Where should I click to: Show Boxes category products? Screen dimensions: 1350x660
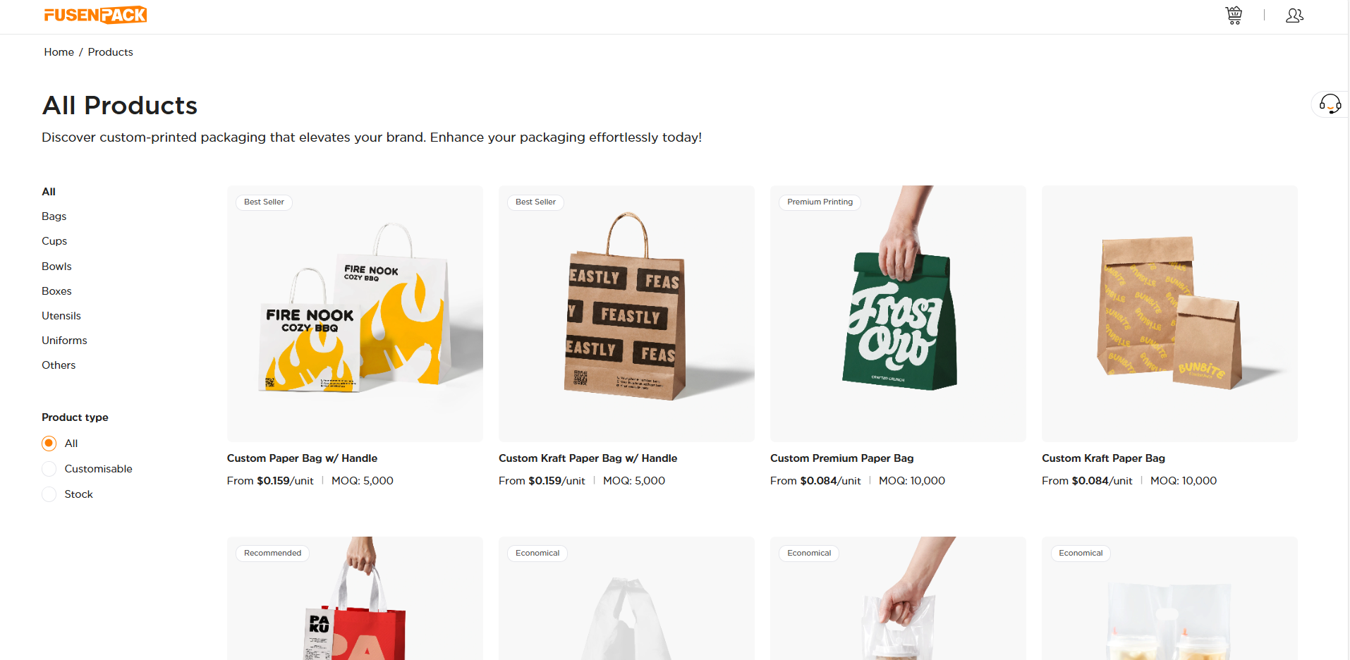(56, 291)
